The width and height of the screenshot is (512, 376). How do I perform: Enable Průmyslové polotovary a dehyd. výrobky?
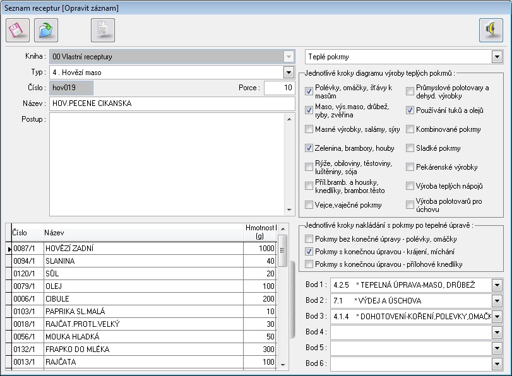(410, 91)
